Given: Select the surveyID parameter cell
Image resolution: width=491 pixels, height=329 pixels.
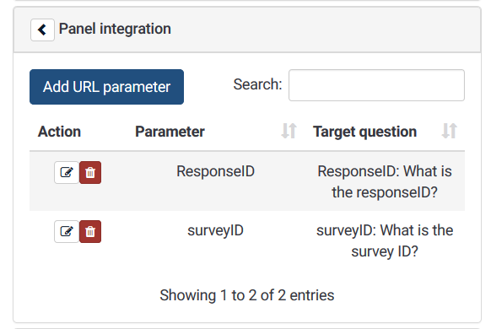Looking at the screenshot, I should [215, 230].
